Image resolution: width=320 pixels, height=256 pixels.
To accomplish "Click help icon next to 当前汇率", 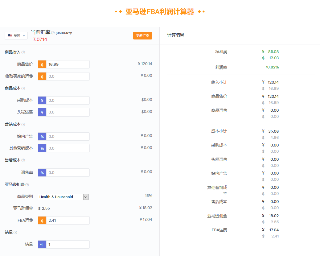I will coord(53,33).
